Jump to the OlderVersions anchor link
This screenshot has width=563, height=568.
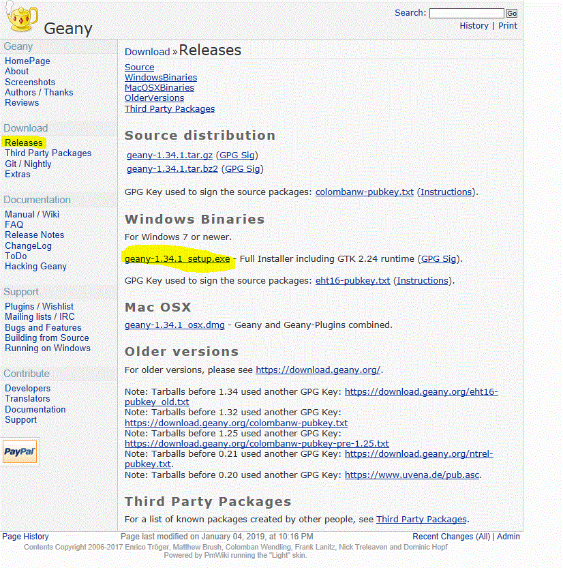click(154, 98)
